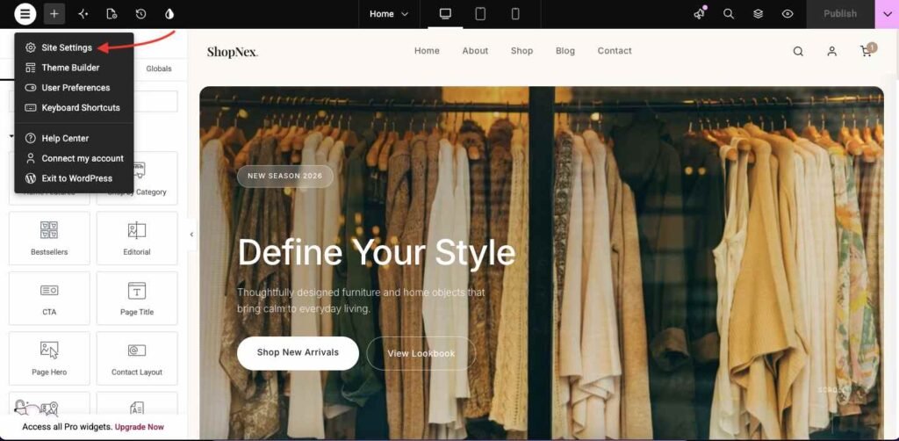The image size is (899, 441).
Task: Click the Add Element plus icon
Action: [x=54, y=14]
